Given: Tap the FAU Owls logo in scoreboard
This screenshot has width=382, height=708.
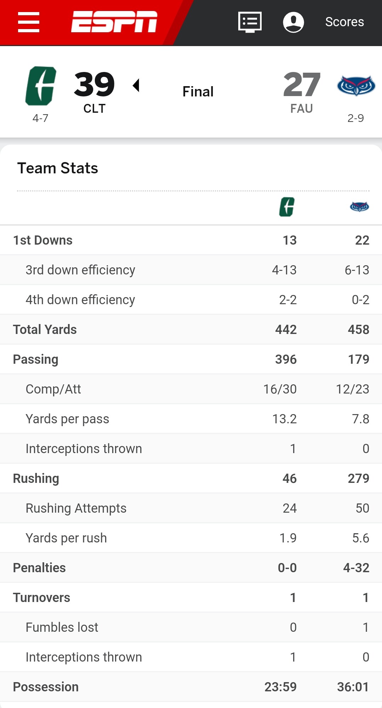Looking at the screenshot, I should 356,85.
